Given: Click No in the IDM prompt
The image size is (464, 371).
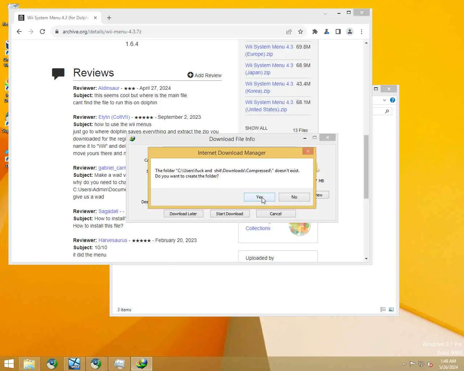Looking at the screenshot, I should (294, 197).
